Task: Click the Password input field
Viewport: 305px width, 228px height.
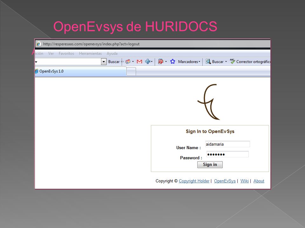Action: 227,154
